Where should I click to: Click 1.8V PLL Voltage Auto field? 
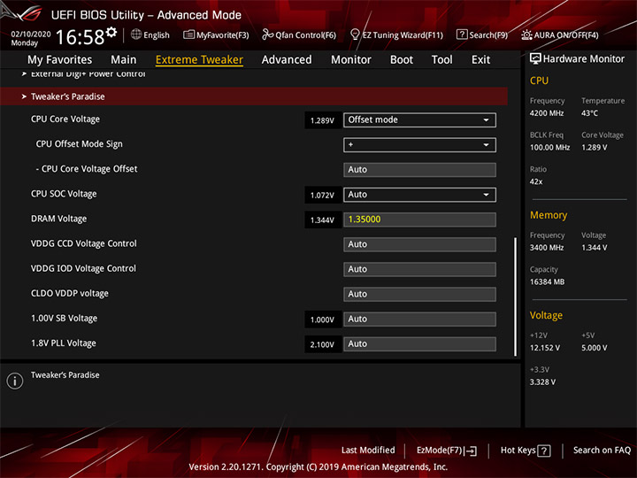(x=419, y=343)
